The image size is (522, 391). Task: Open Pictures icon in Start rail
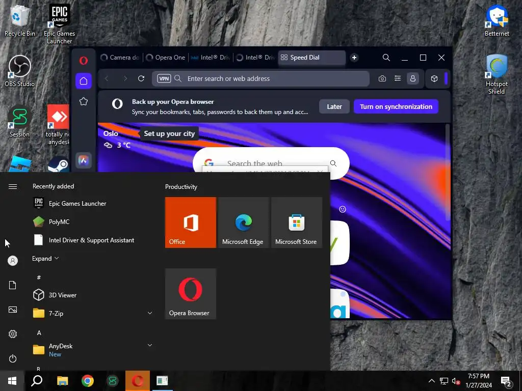point(13,310)
